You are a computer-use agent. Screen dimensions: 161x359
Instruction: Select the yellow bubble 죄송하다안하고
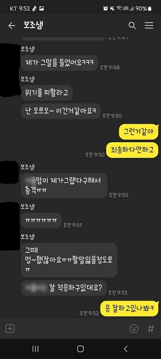(132, 150)
